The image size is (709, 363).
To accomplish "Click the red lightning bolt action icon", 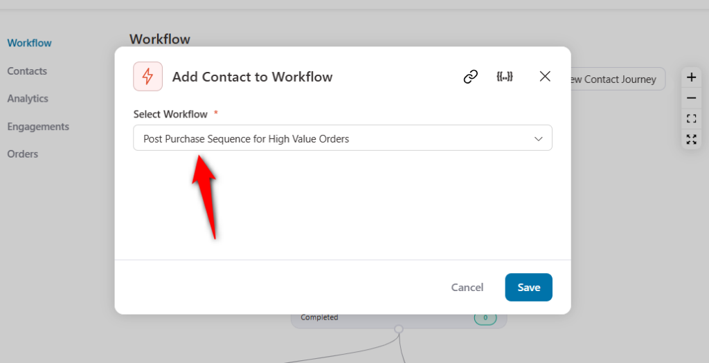I will pos(147,77).
